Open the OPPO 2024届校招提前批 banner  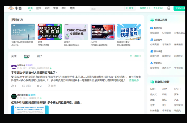point(76,32)
